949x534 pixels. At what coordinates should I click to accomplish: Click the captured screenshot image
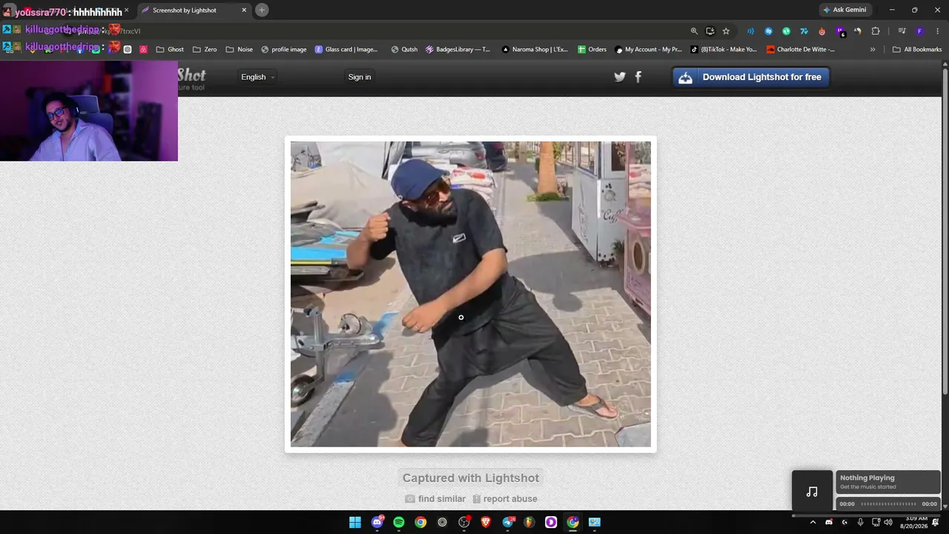(471, 294)
